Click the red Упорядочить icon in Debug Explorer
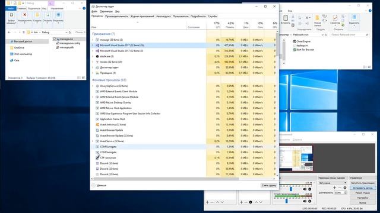The height and width of the screenshot is (213, 380). click(24, 15)
